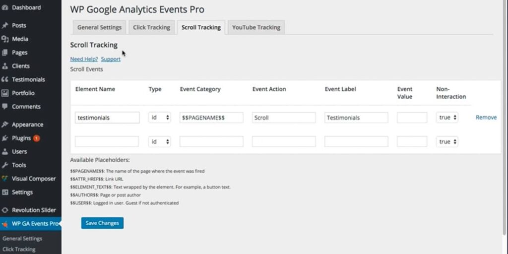This screenshot has width=508, height=254.
Task: Click the Settings icon in sidebar
Action: 5,192
